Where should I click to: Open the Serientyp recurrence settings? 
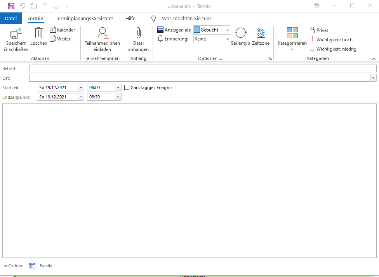coord(240,33)
